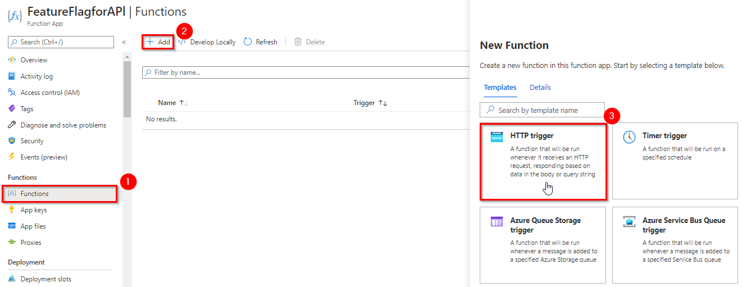Open the Overview lightning icon
This screenshot has height=287, width=742.
point(12,60)
